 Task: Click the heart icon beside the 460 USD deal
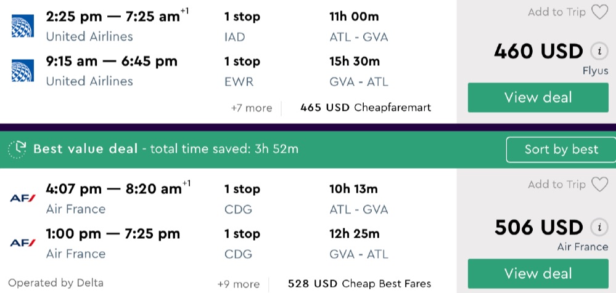[x=599, y=12]
